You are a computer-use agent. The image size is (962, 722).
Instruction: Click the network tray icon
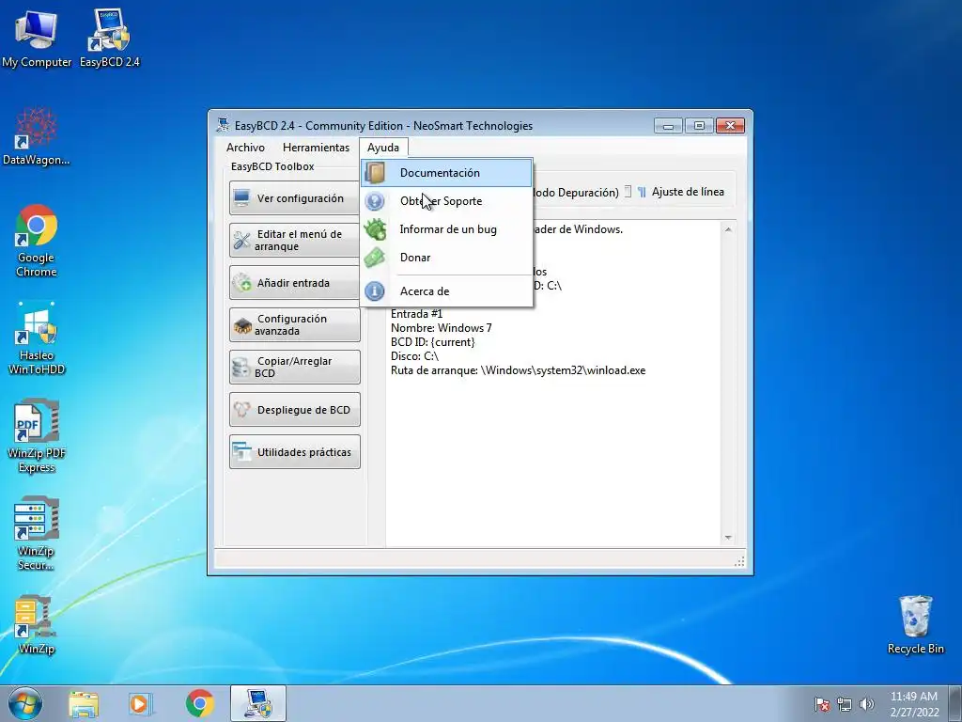(845, 704)
